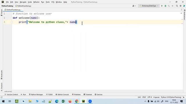Screen dimensions: 186x104
Task: Expand the DictionaryDataType run configuration dropdown
Action: (x=149, y=6)
